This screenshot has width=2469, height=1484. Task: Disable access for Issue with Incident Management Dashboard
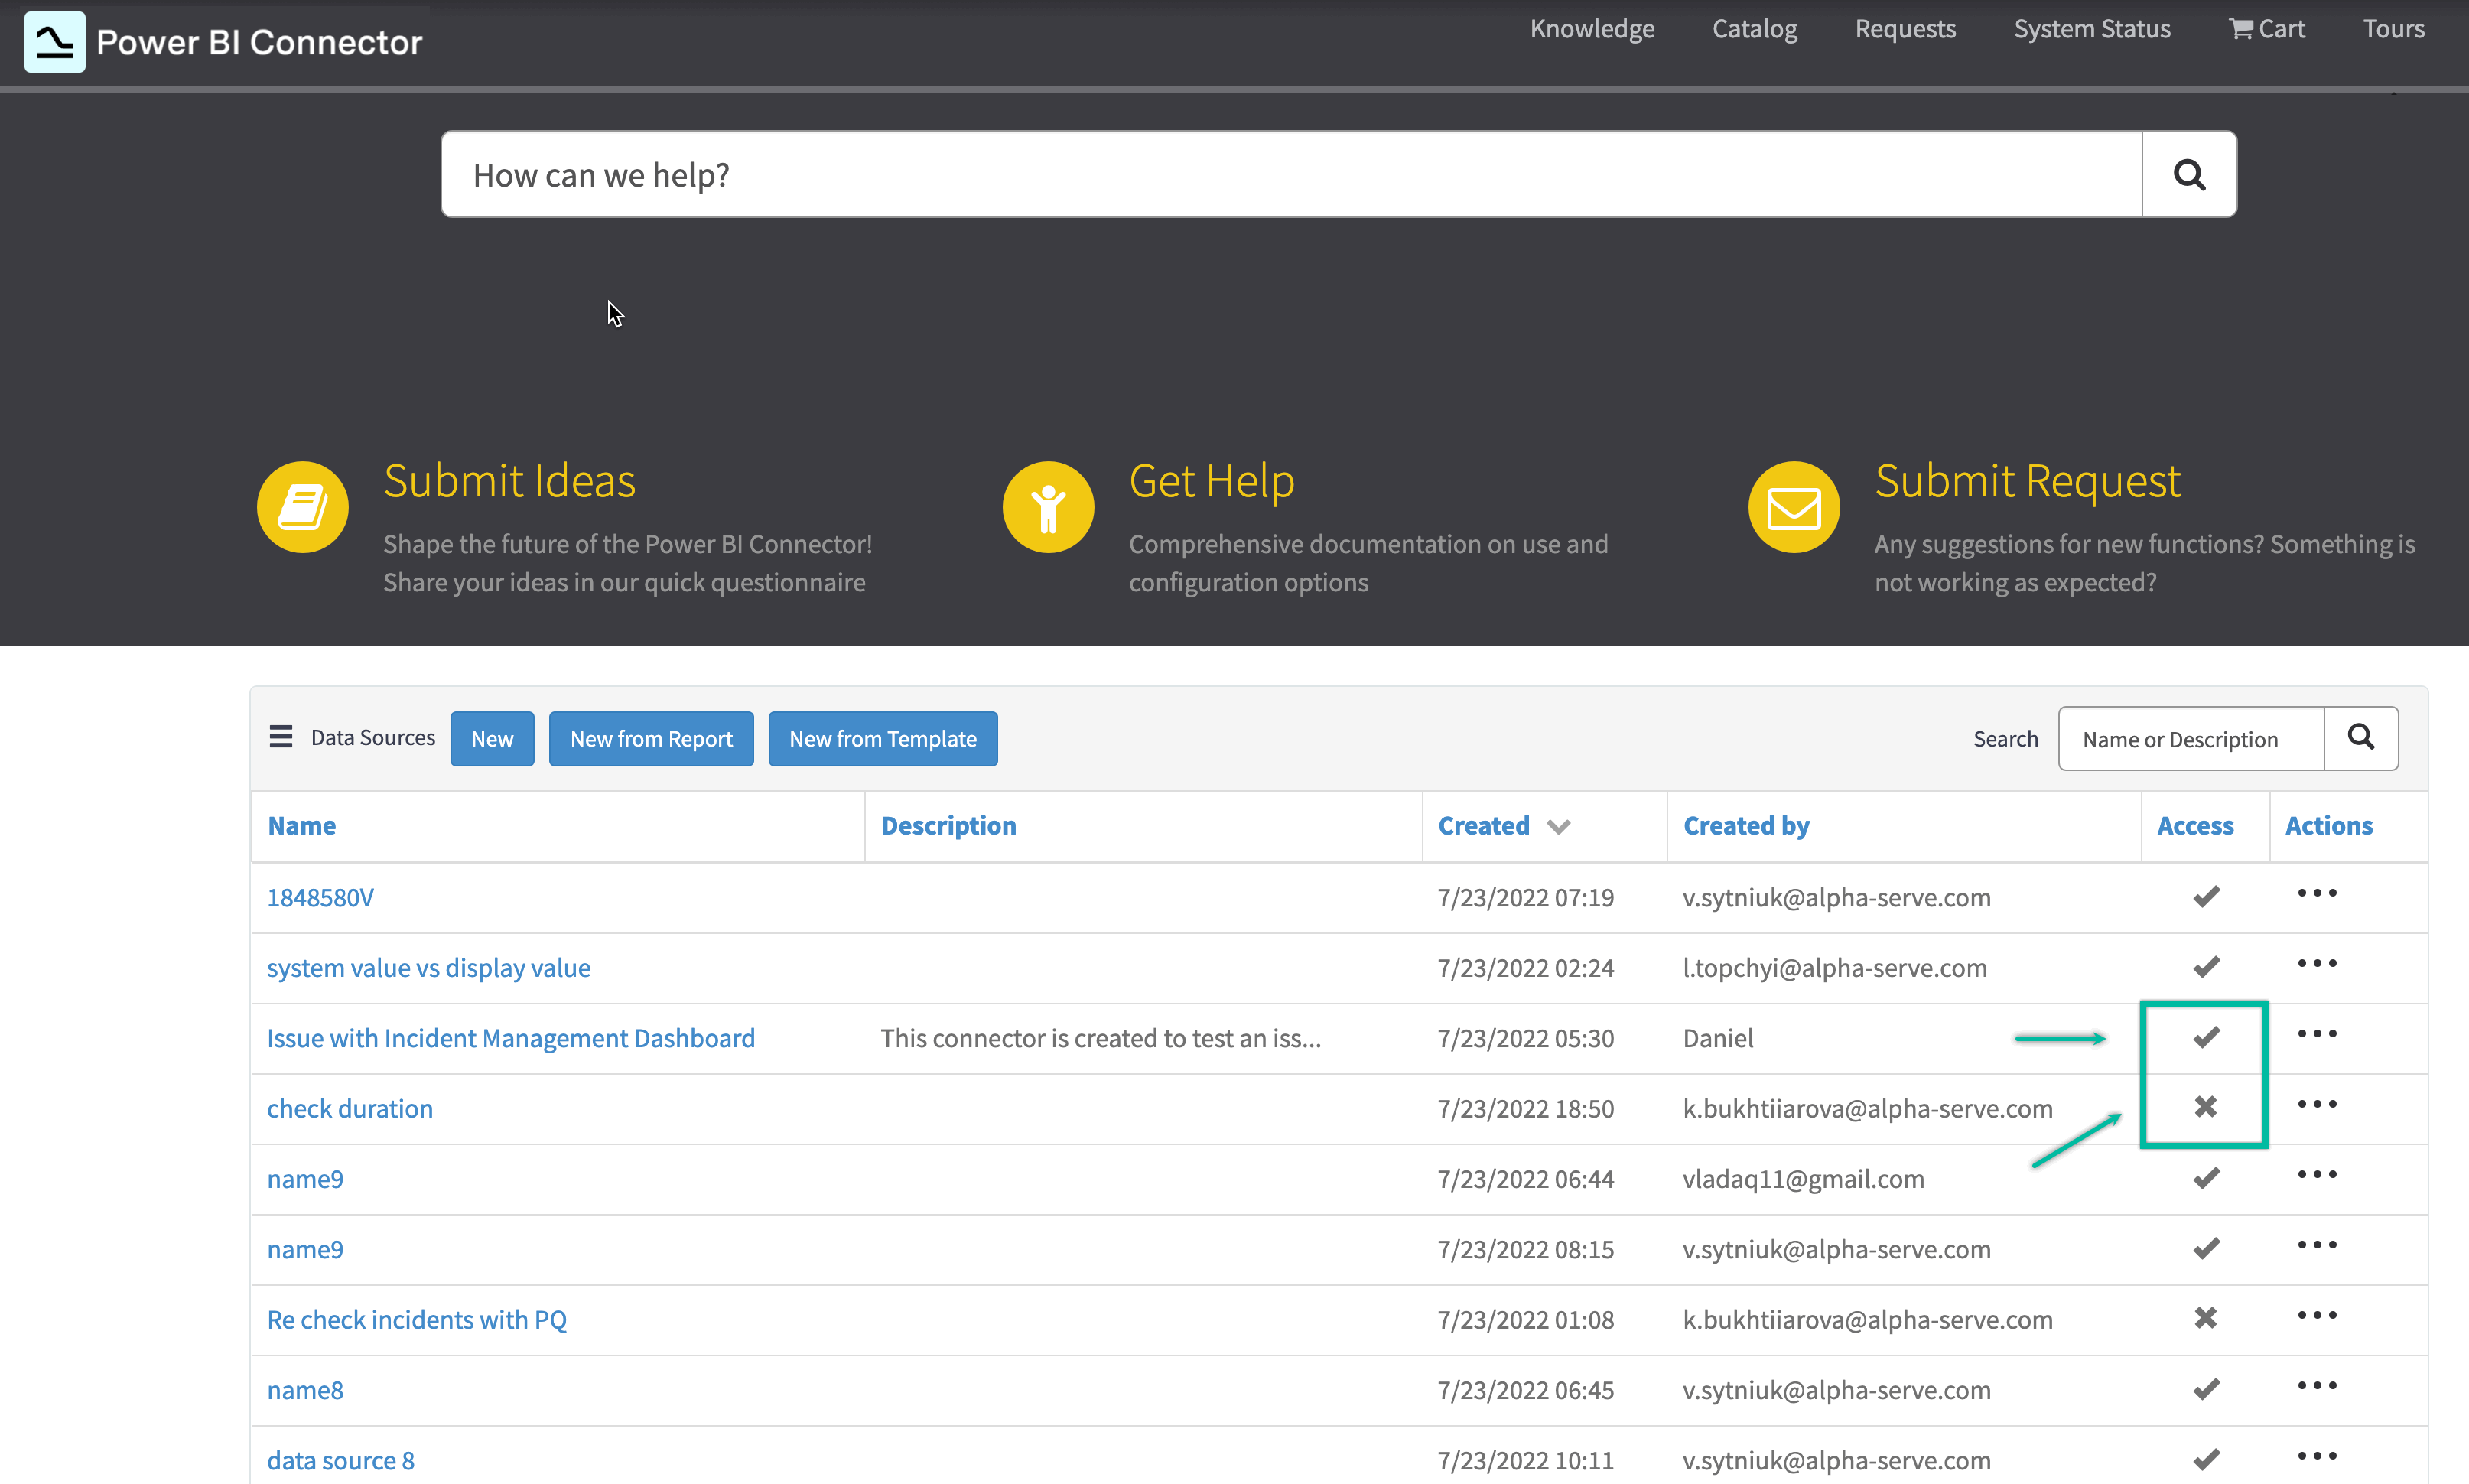tap(2206, 1036)
